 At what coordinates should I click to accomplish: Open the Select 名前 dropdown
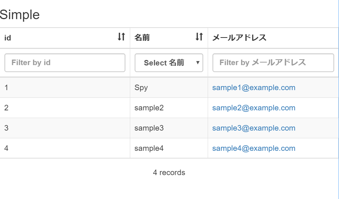click(169, 63)
